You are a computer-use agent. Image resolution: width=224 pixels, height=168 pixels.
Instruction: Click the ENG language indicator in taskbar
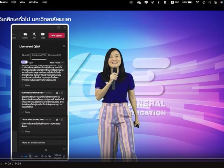(36, 156)
